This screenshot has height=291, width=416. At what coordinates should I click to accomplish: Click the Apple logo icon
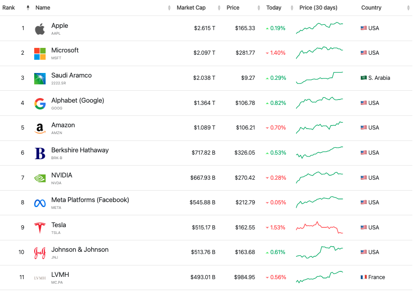point(40,29)
